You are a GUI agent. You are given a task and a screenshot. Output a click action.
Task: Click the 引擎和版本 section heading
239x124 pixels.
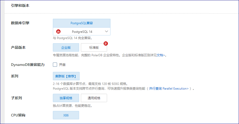pos(20,6)
